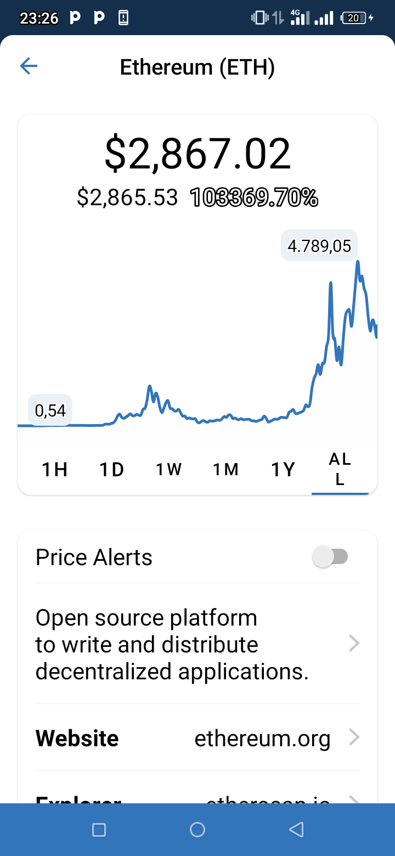Select the 1D chart range
Viewport: 395px width, 856px height.
[112, 470]
